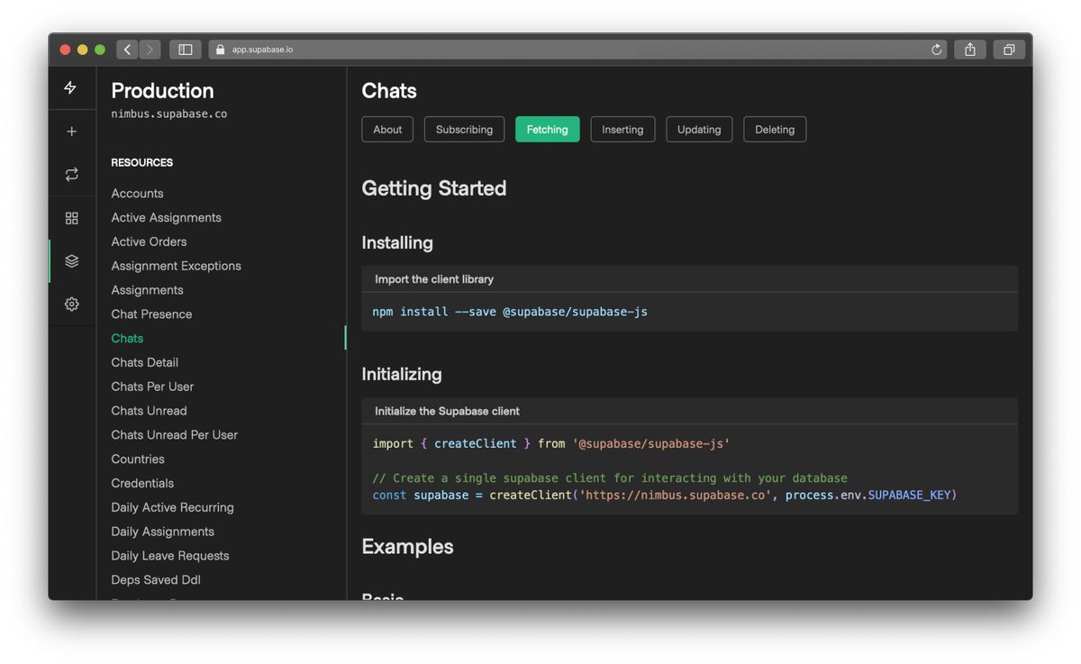Go back with browser back arrow

coord(127,50)
